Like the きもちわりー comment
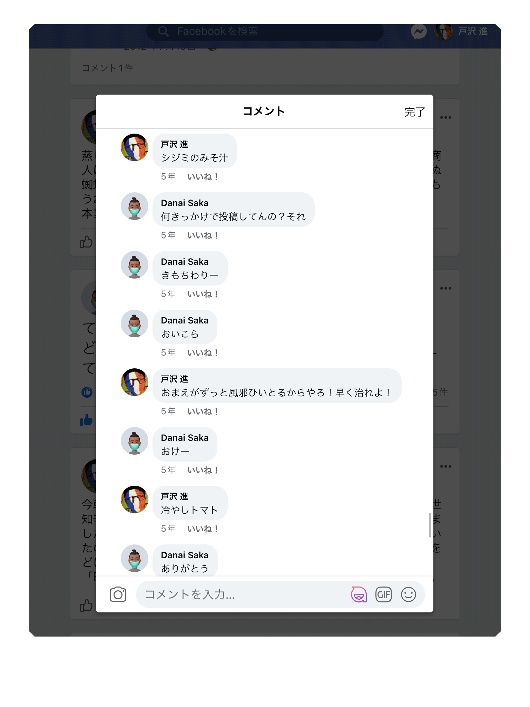This screenshot has height=707, width=530. 203,294
